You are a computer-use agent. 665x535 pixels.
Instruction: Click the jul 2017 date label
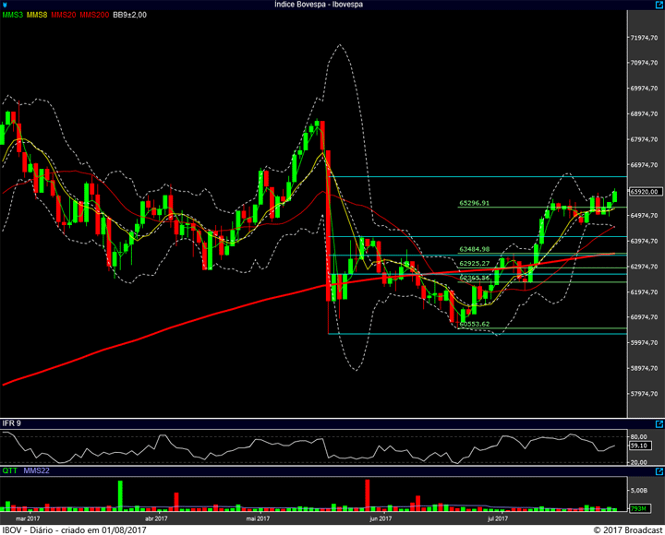[498, 518]
